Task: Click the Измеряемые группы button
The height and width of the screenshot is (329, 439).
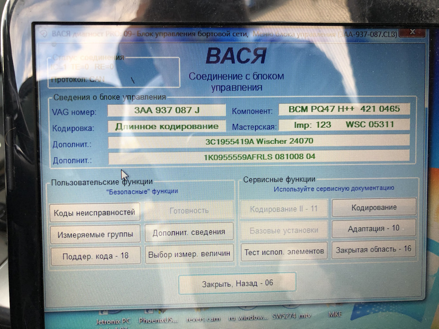Action: tap(95, 234)
